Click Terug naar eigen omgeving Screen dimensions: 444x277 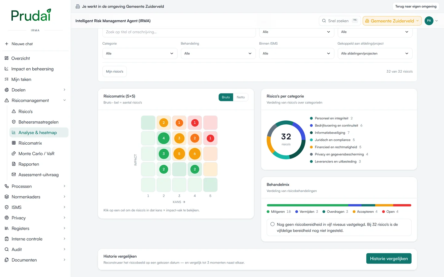[416, 6]
